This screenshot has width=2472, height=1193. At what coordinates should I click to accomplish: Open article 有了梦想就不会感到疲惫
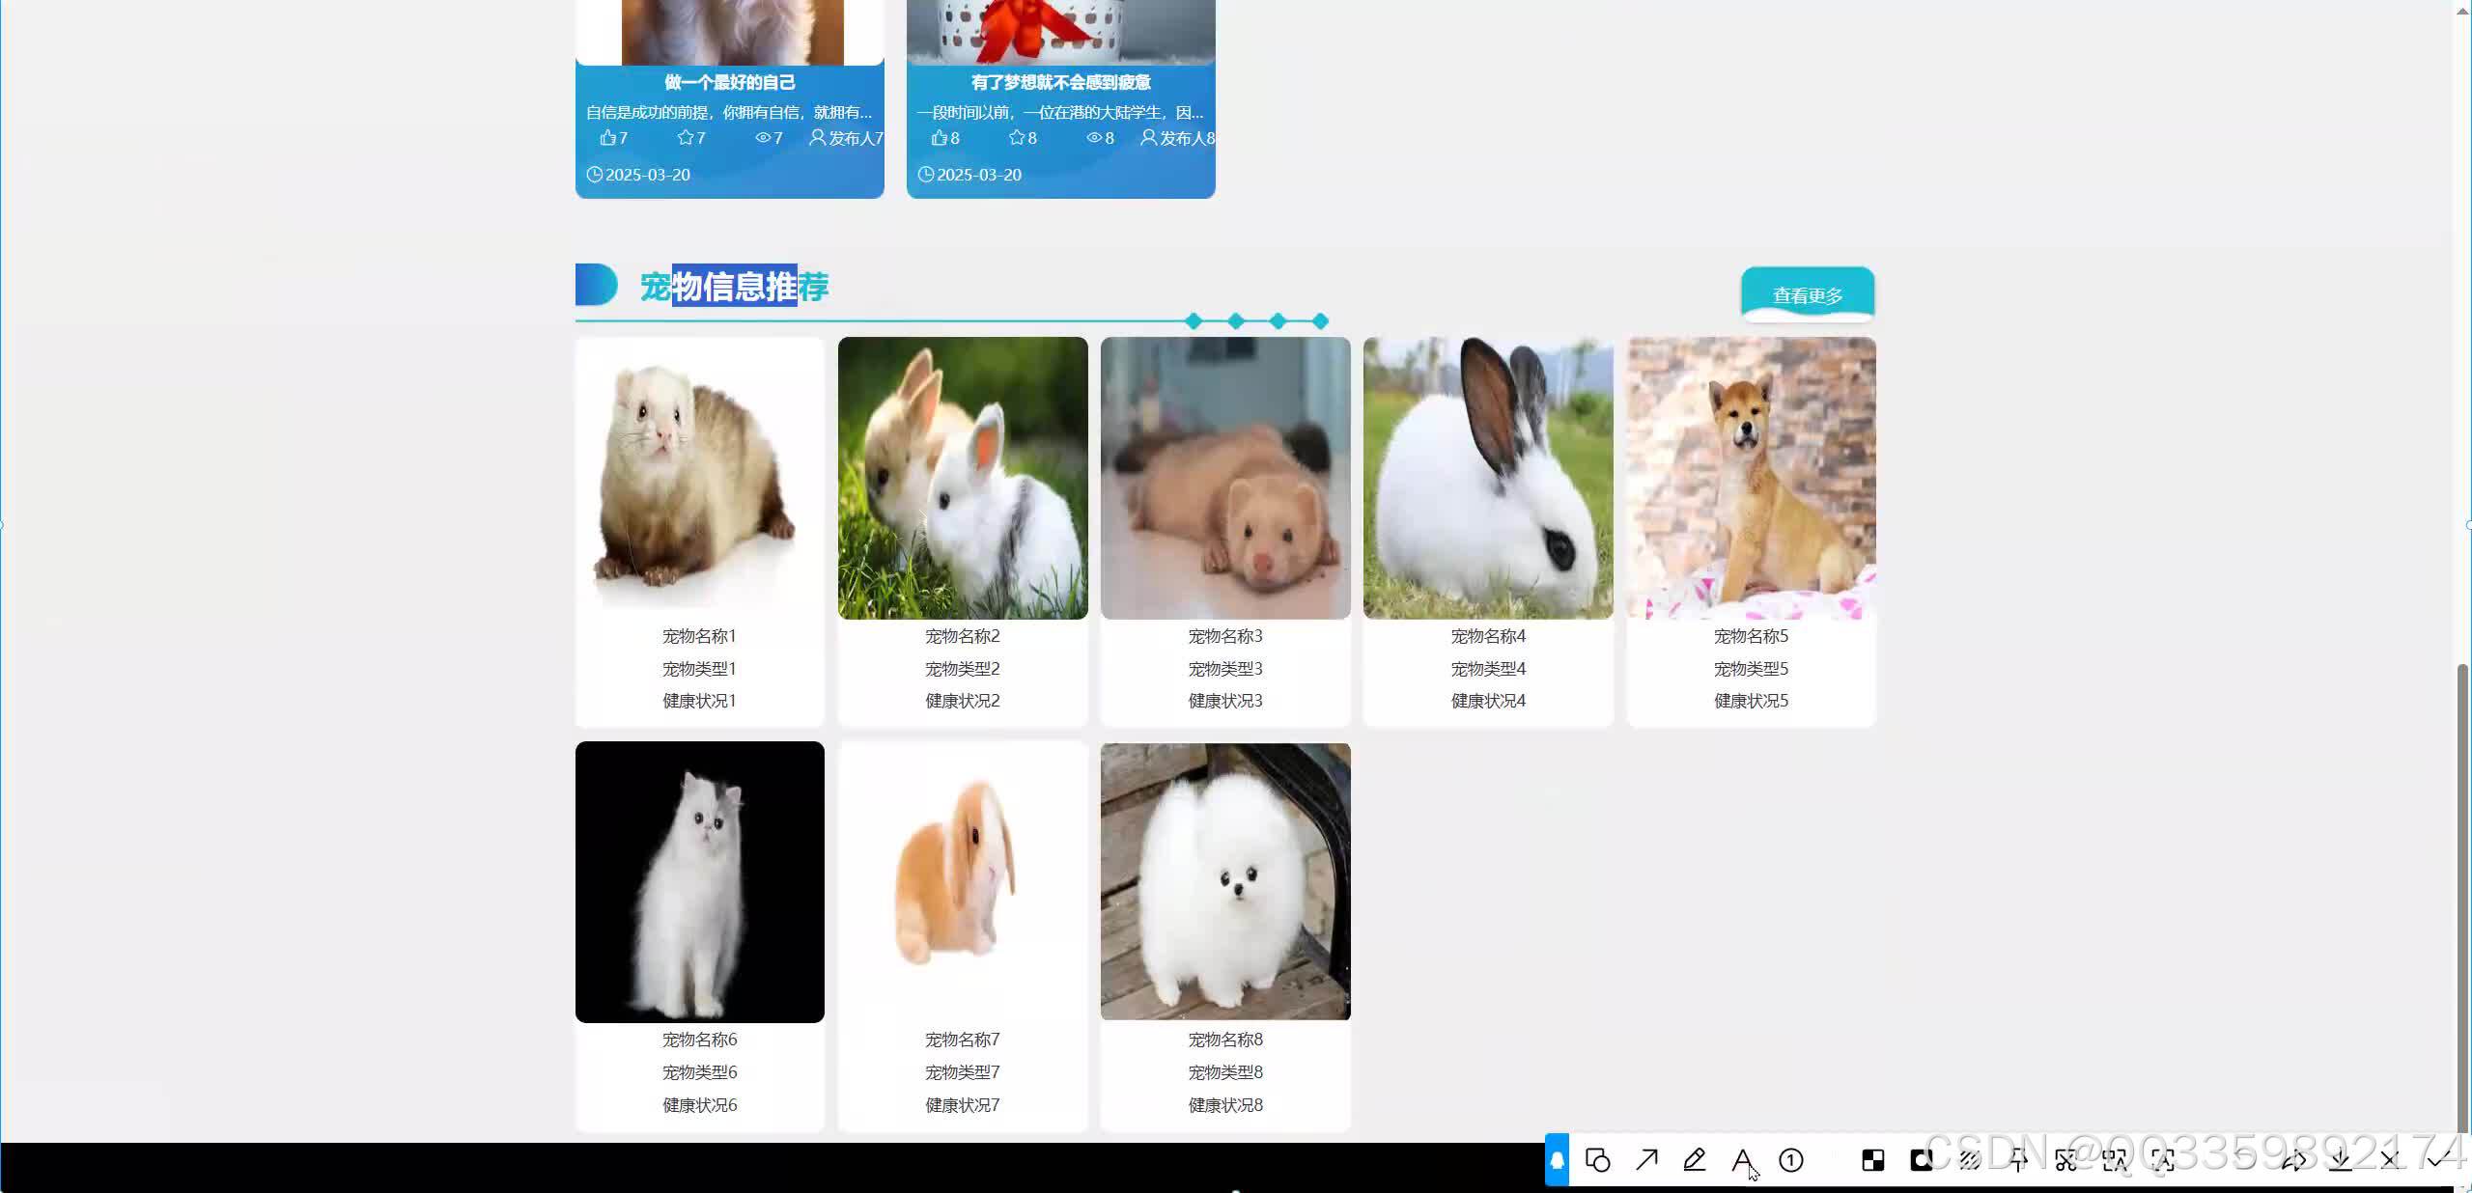click(1060, 82)
